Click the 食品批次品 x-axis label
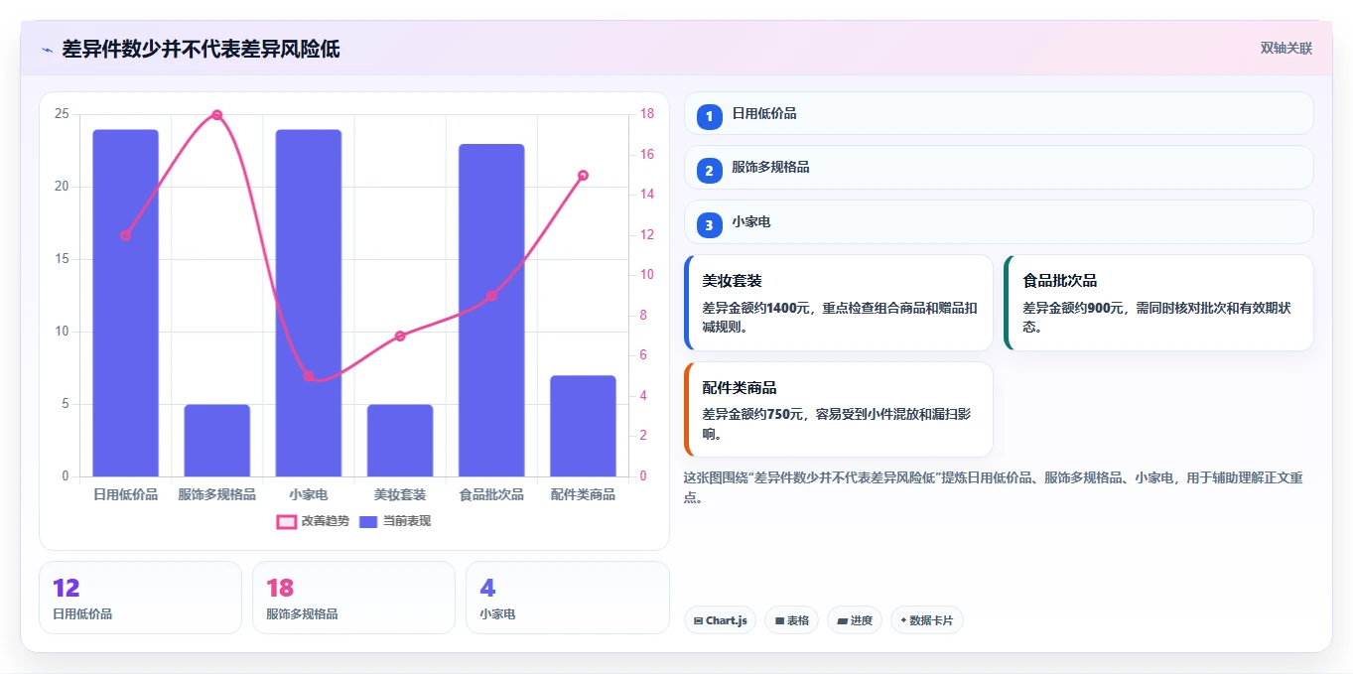The image size is (1353, 674). (x=491, y=494)
